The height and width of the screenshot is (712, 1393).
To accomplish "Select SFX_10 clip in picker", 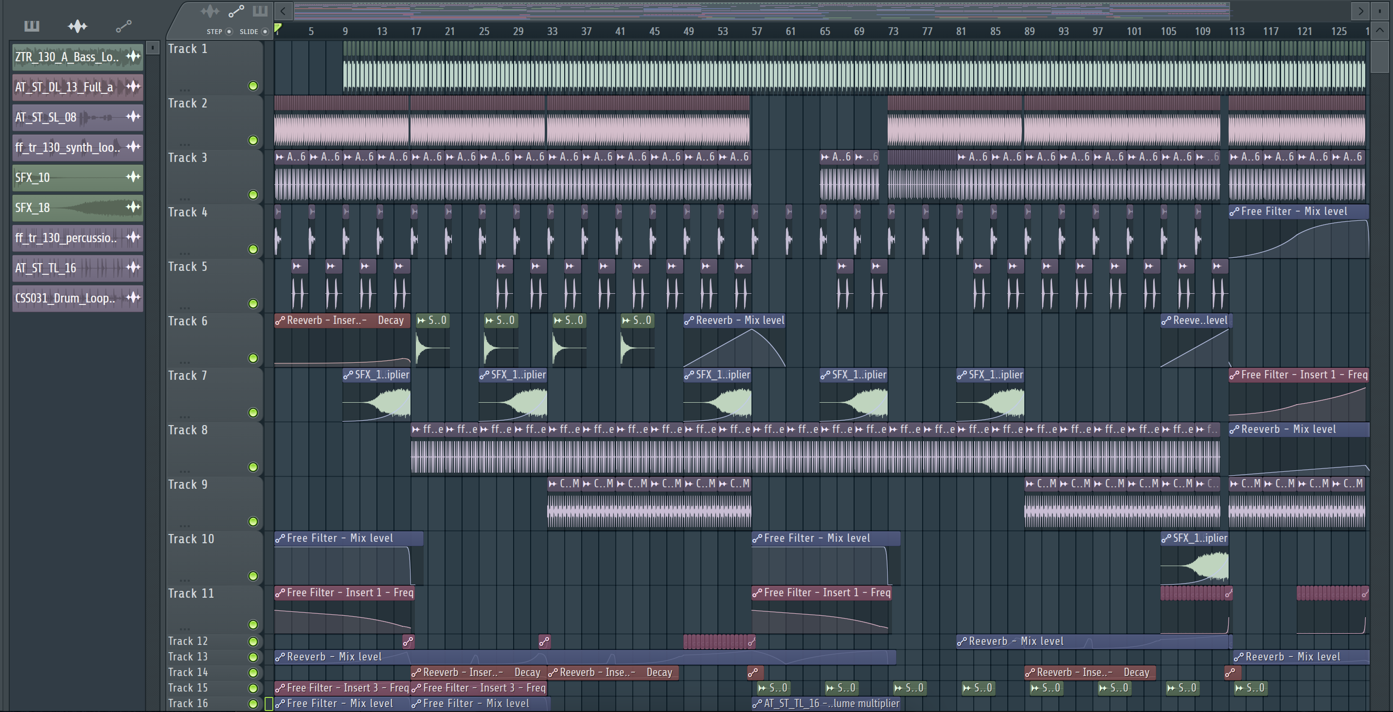I will [x=78, y=178].
